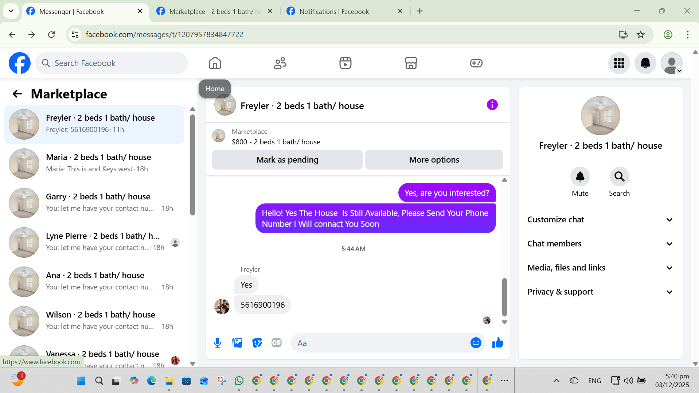Screen dimensions: 699x393
Task: Attach a photo or file
Action: click(237, 343)
